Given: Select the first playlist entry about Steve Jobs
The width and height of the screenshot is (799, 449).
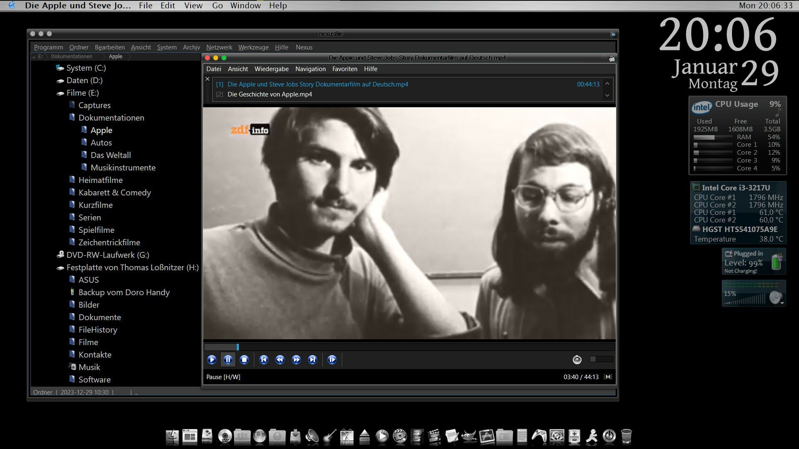Looking at the screenshot, I should [x=318, y=84].
